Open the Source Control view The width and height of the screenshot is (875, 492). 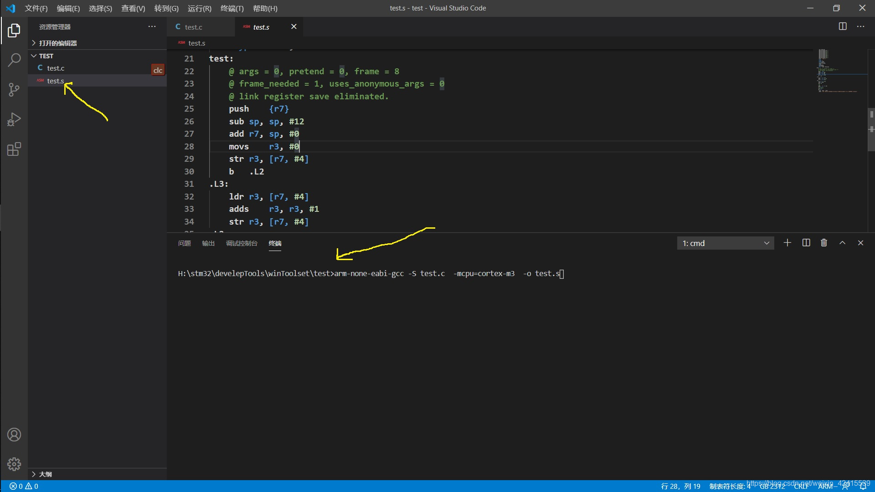(x=14, y=89)
